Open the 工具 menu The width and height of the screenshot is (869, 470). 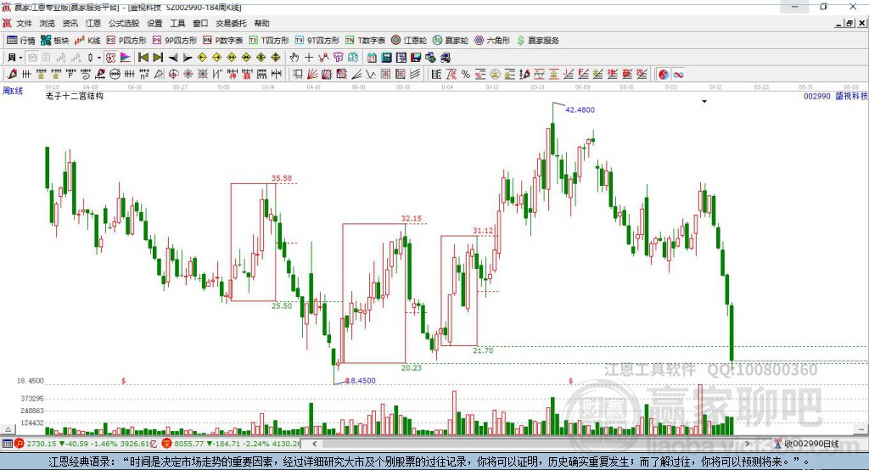177,23
